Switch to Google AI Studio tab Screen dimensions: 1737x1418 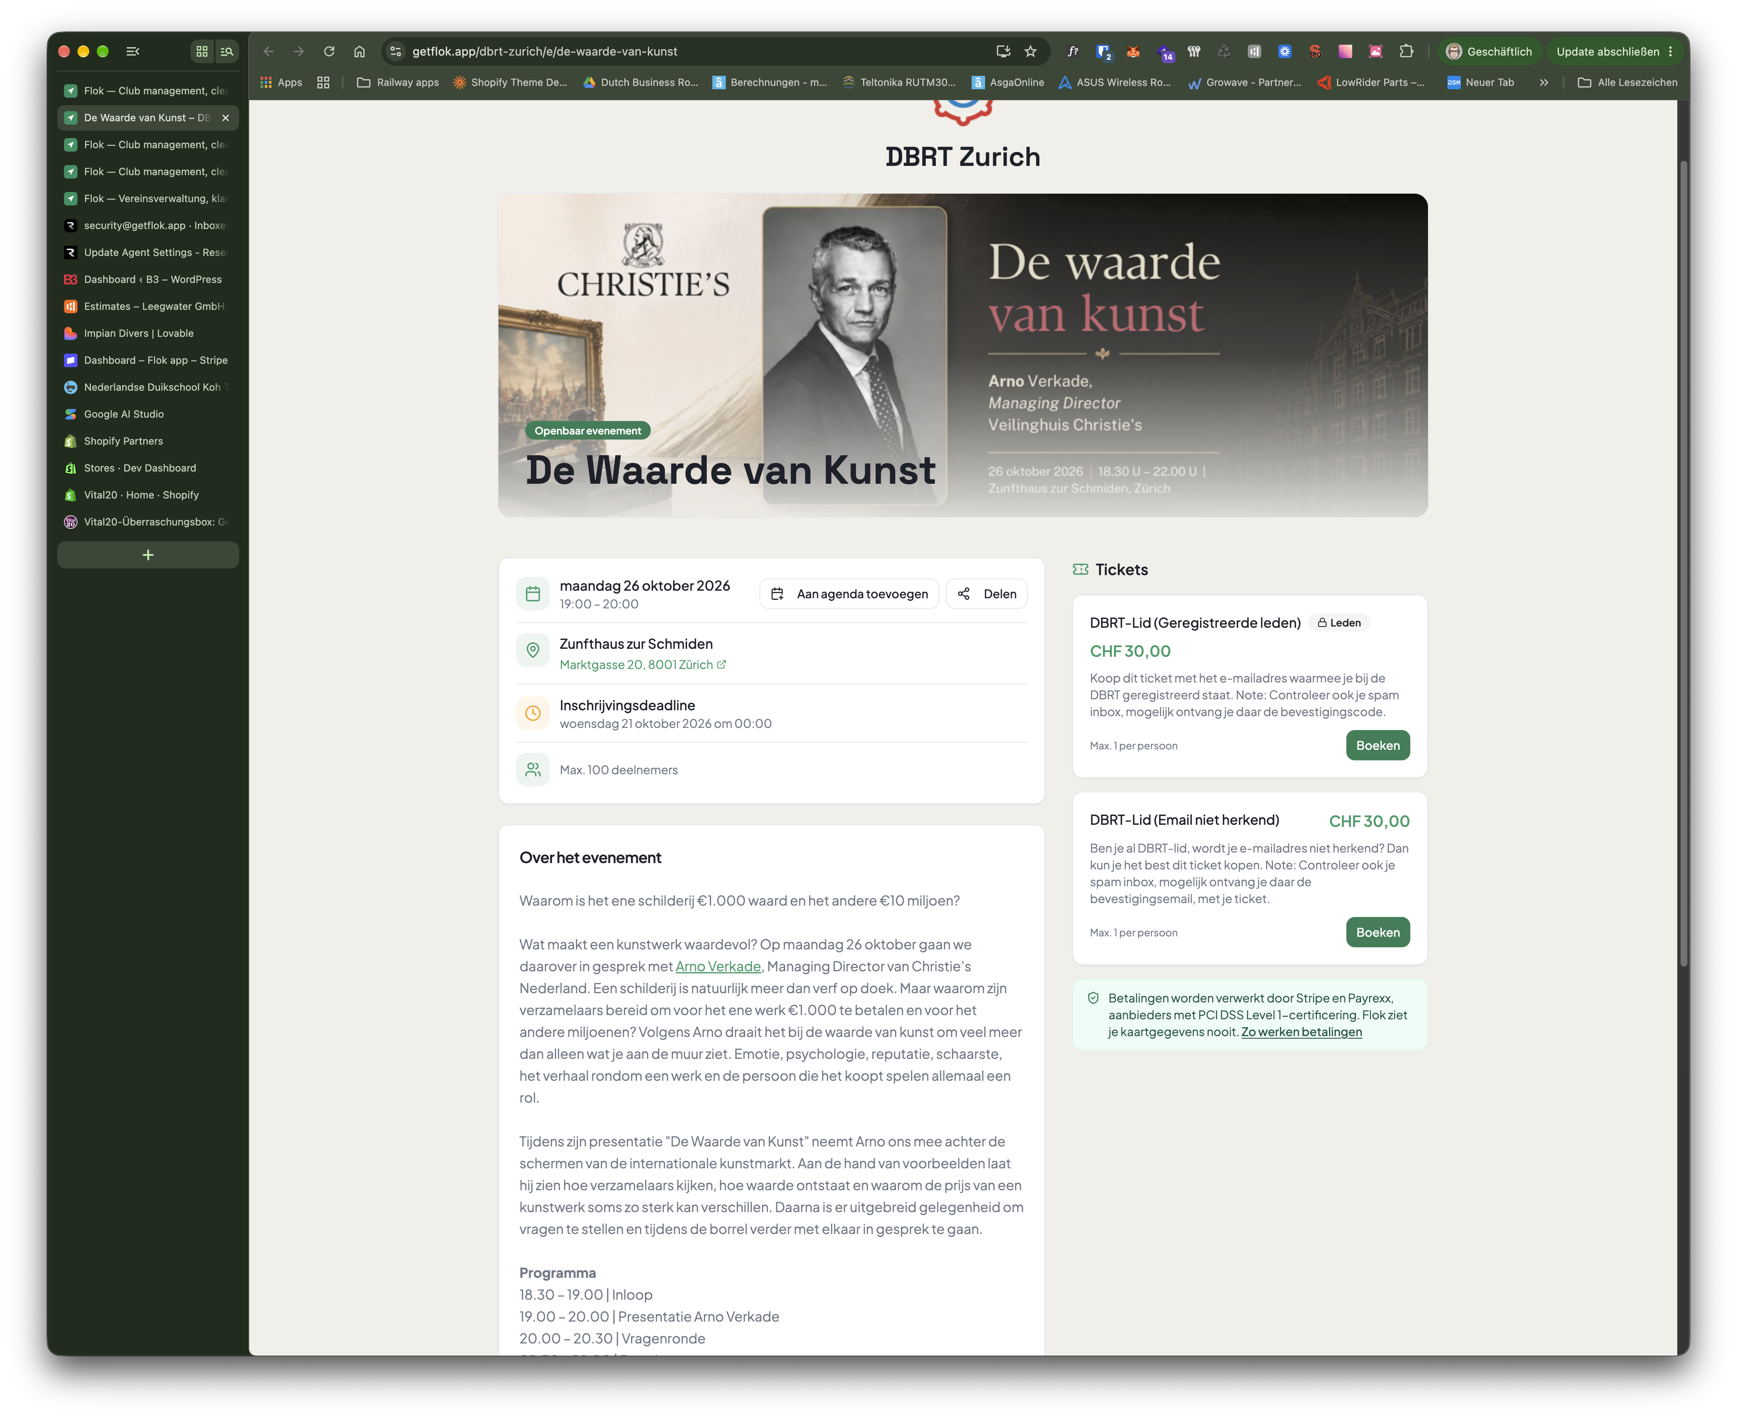coord(148,414)
